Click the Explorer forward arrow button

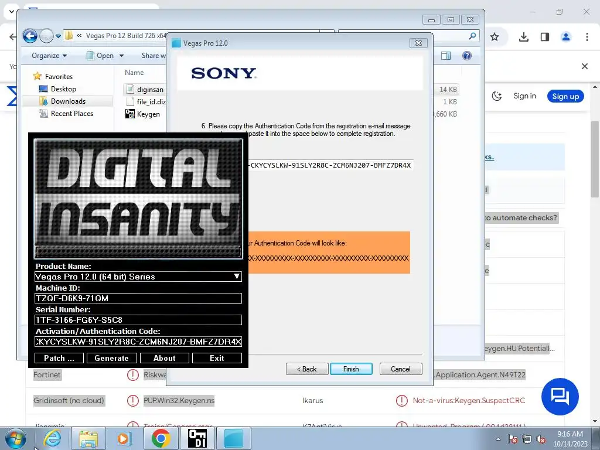[x=46, y=36]
